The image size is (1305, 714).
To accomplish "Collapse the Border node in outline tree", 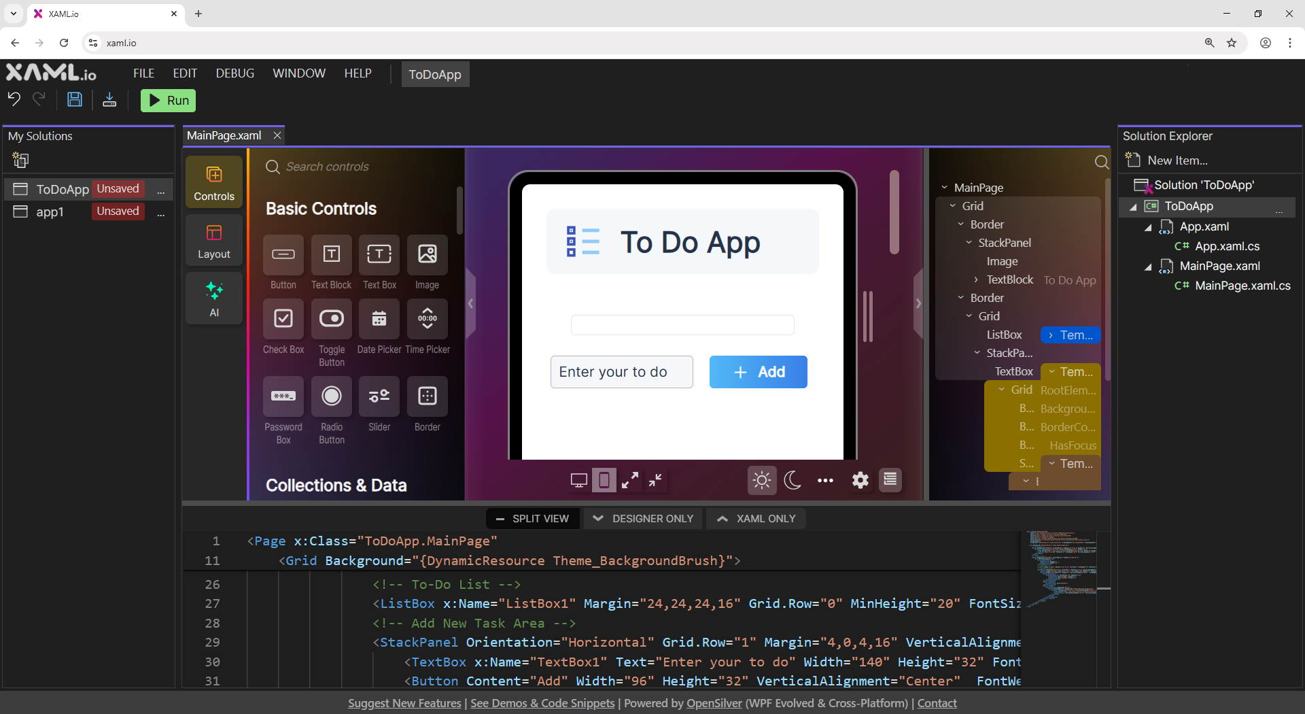I will point(960,224).
